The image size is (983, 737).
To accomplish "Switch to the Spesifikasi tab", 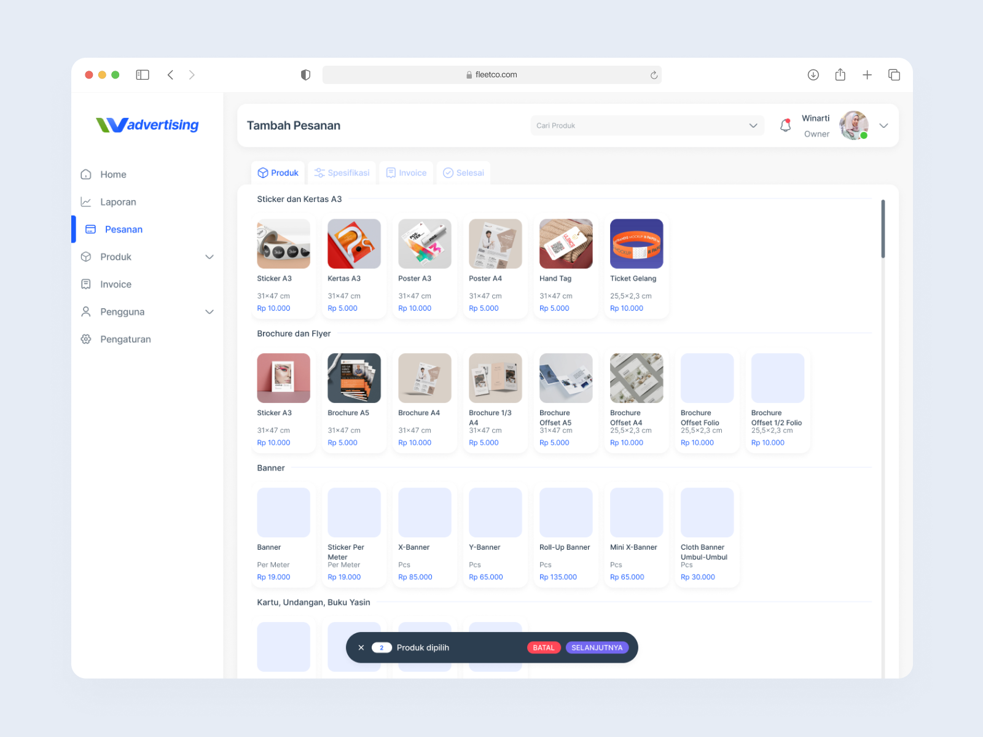I will click(342, 173).
